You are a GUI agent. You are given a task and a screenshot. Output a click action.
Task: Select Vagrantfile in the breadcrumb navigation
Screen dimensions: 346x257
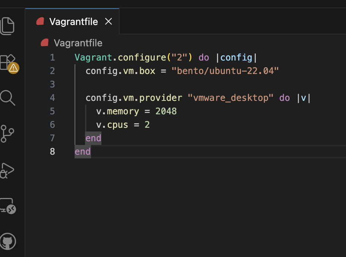click(78, 43)
